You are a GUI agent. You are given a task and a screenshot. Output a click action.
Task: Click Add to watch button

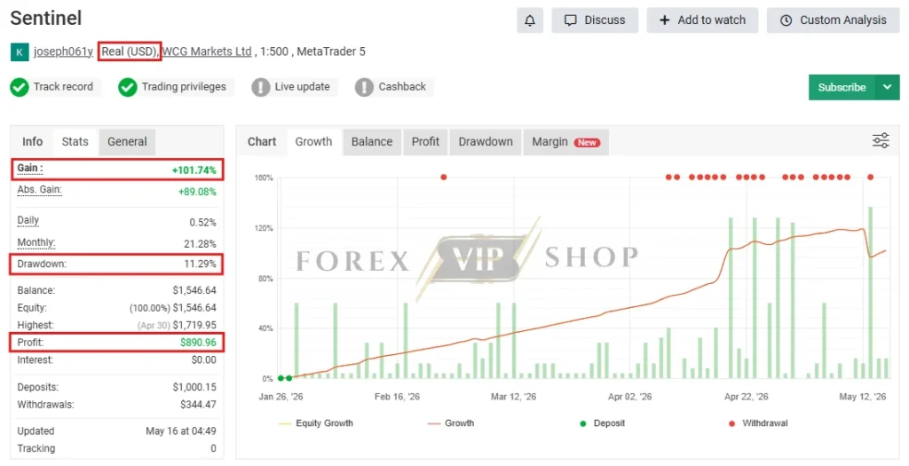click(702, 20)
